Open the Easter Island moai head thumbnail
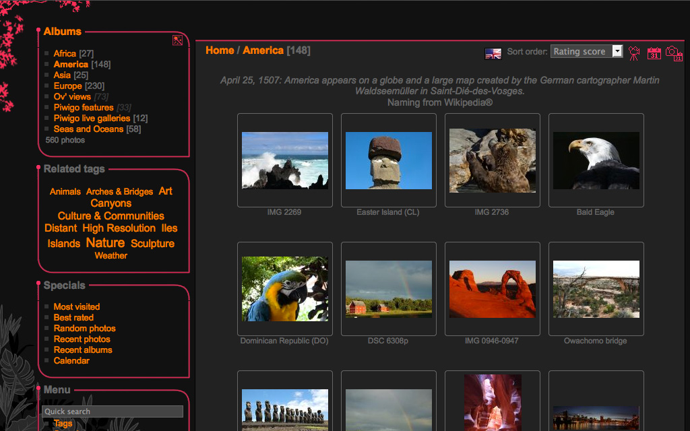 point(388,160)
